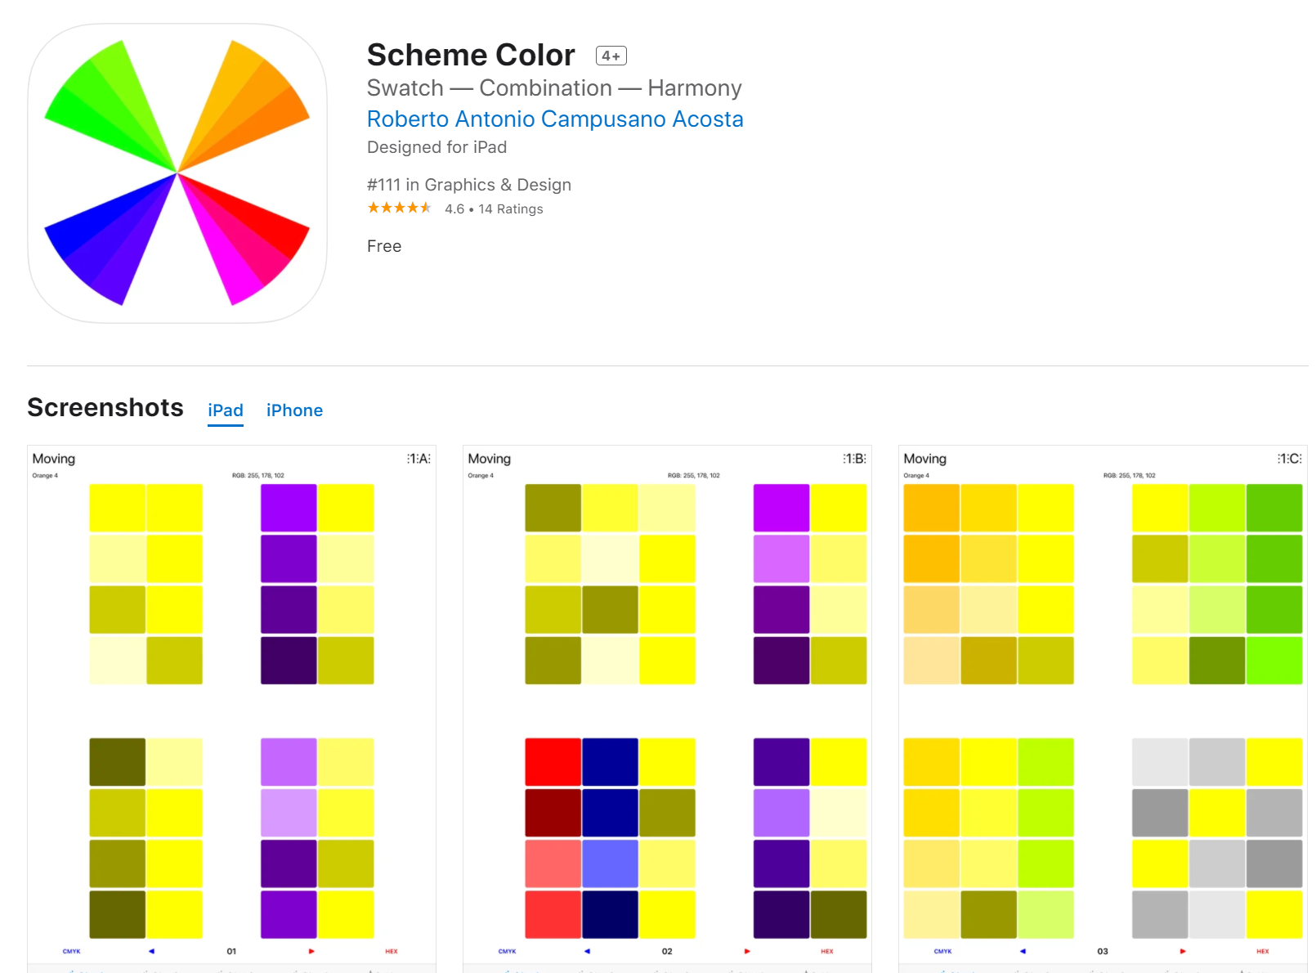Select the iPad screenshots tab
The image size is (1316, 973).
coord(226,410)
